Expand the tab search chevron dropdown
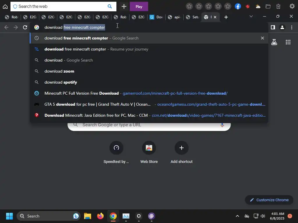 coord(251,16)
